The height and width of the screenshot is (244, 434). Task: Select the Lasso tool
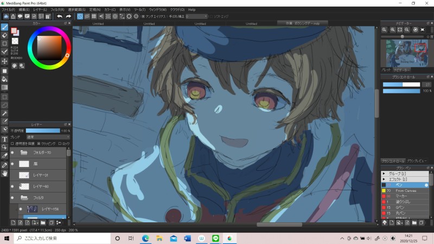4,105
